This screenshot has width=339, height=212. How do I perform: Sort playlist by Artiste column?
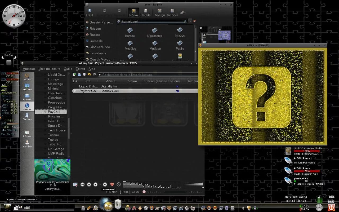tap(111, 81)
